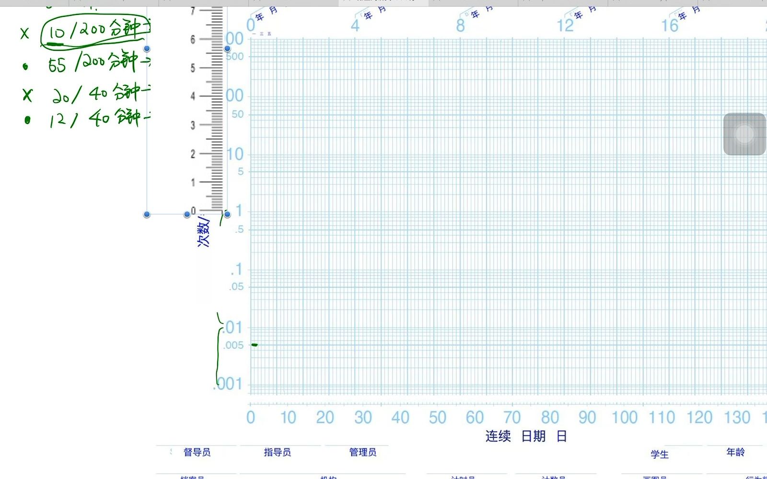Image resolution: width=767 pixels, height=479 pixels.
Task: Click day 50 on the bottom axis
Action: pos(437,418)
